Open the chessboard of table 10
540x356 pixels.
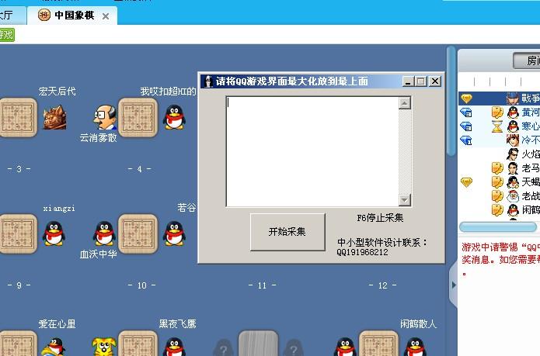point(138,233)
